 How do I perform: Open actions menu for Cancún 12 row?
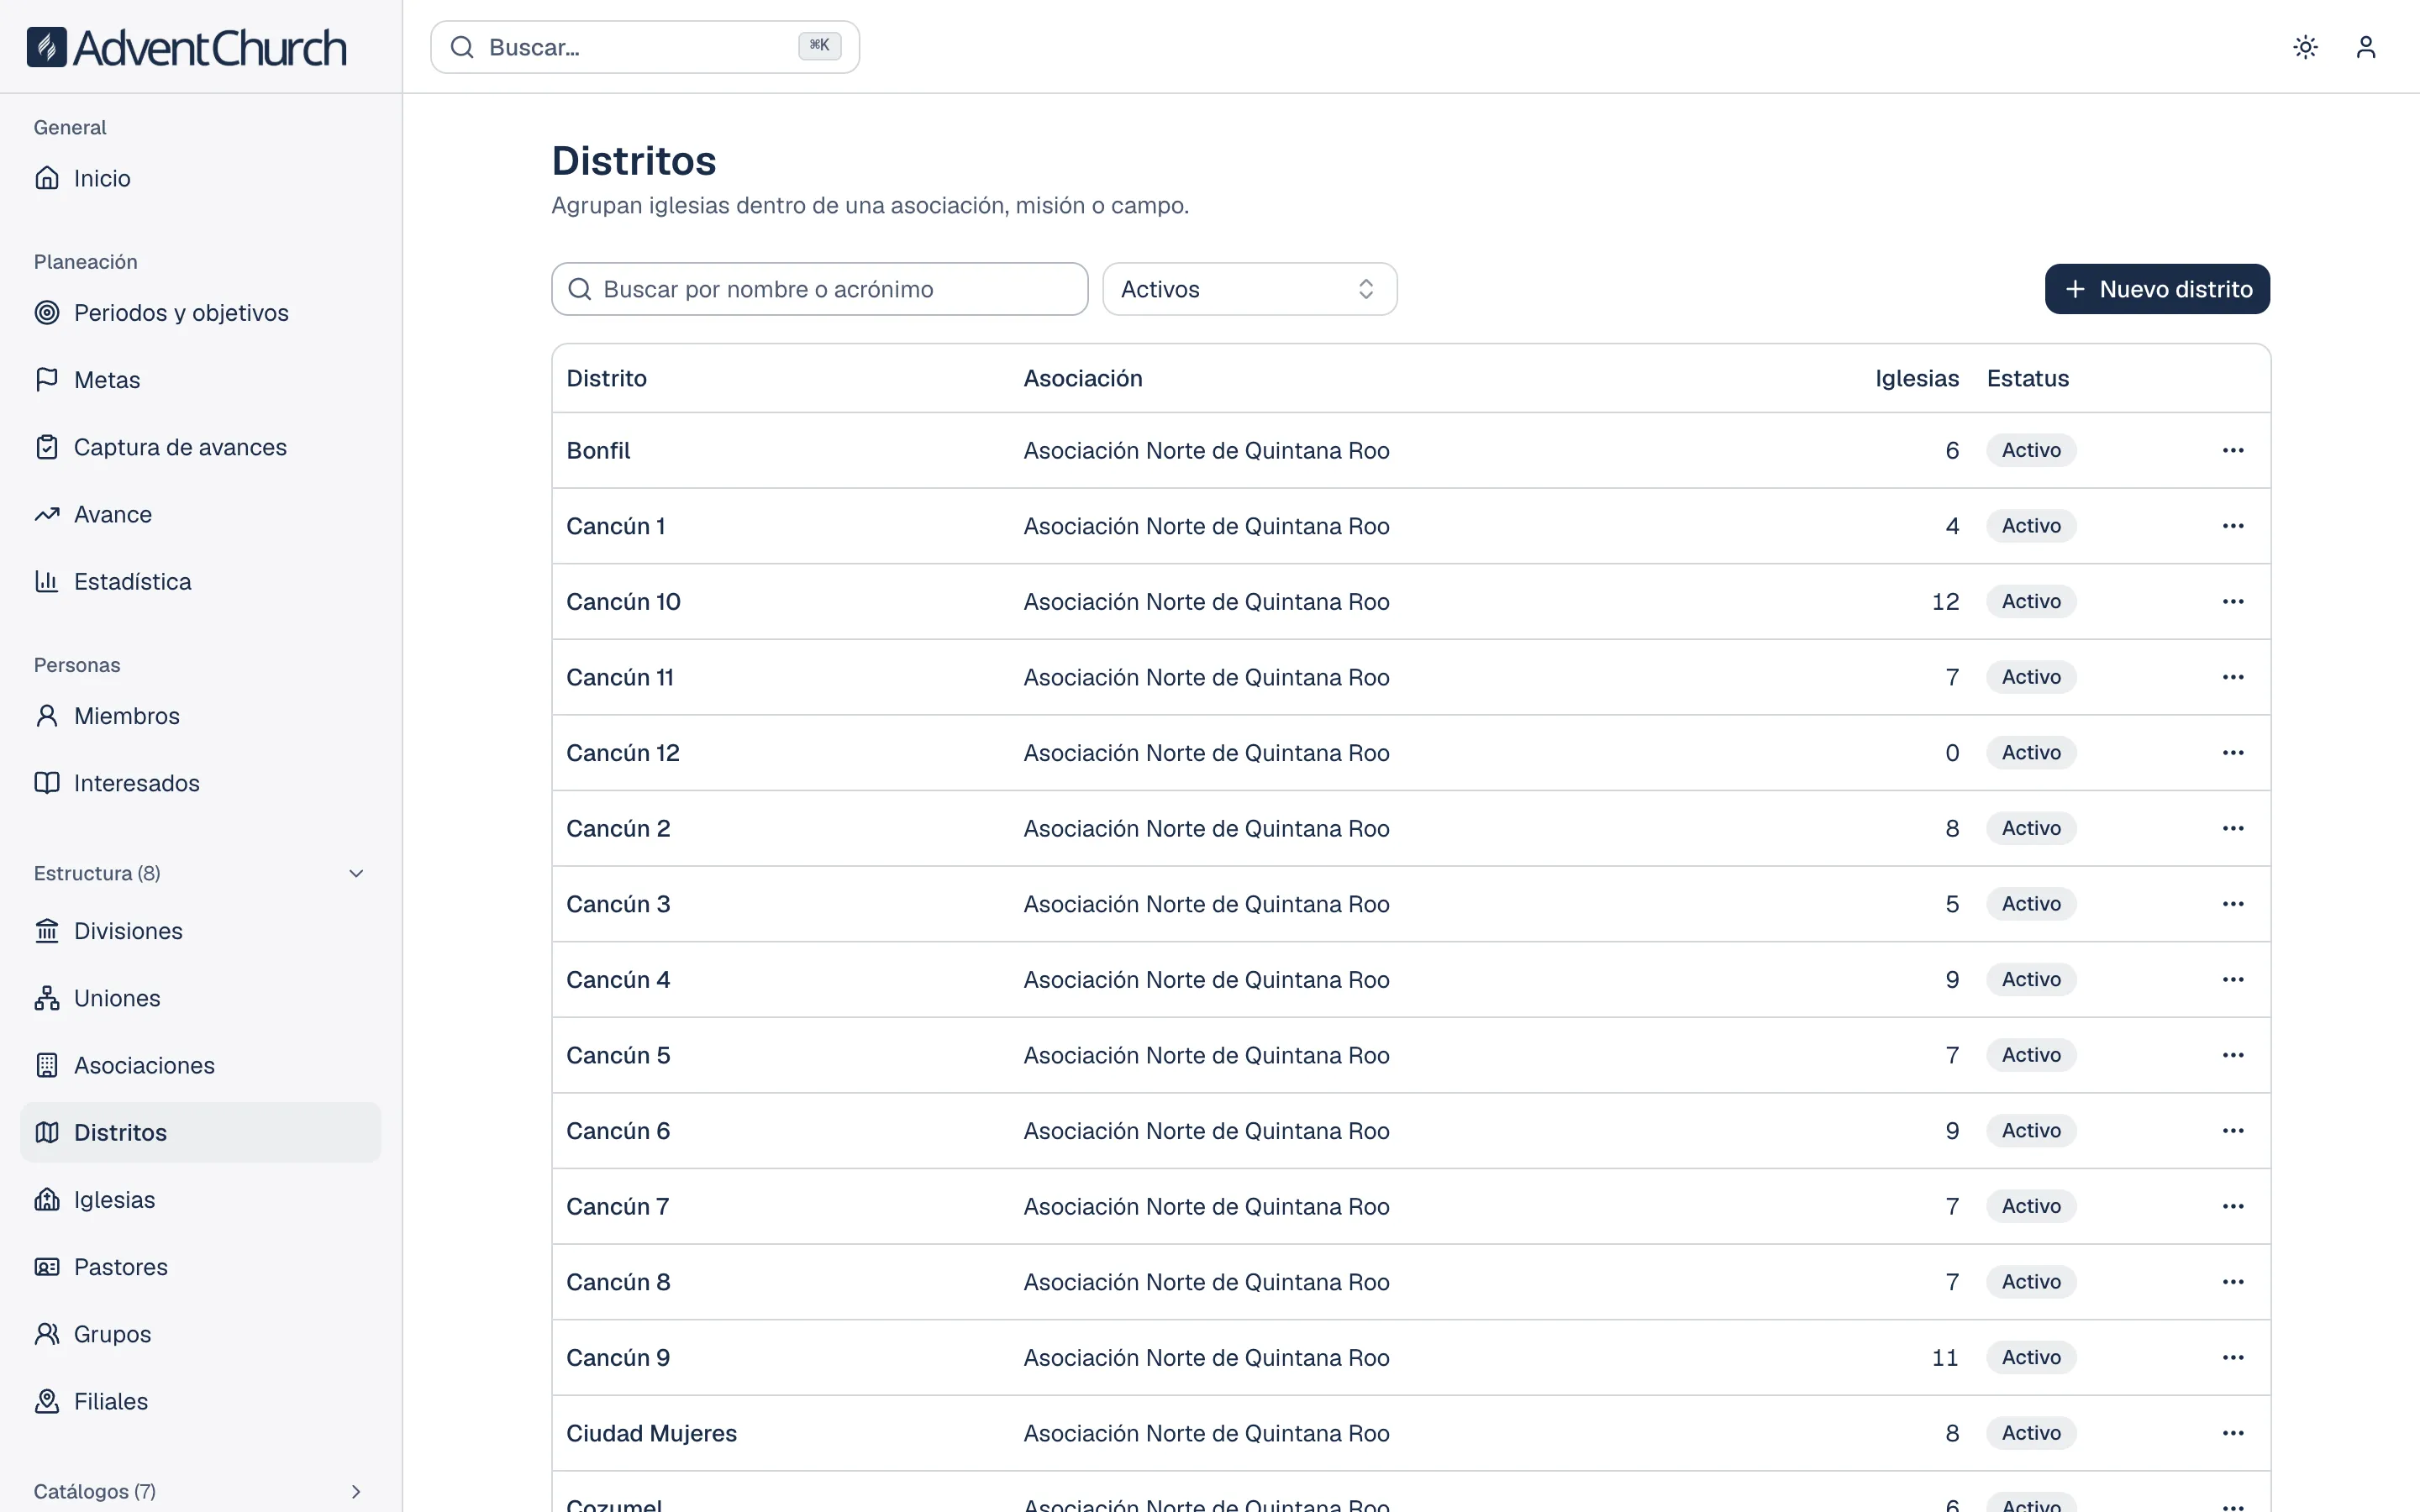tap(2233, 752)
